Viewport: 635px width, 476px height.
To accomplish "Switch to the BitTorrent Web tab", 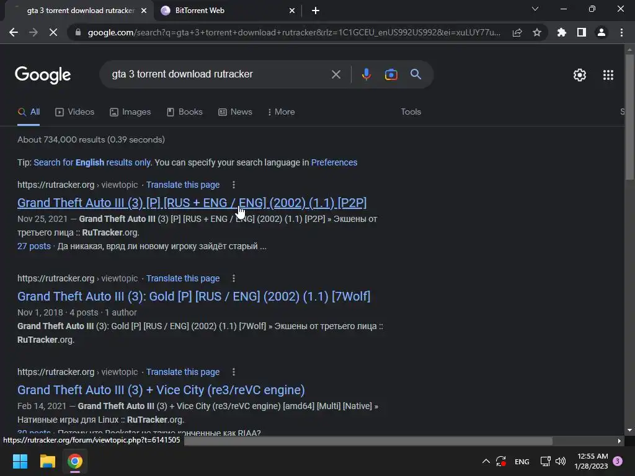I will [228, 11].
